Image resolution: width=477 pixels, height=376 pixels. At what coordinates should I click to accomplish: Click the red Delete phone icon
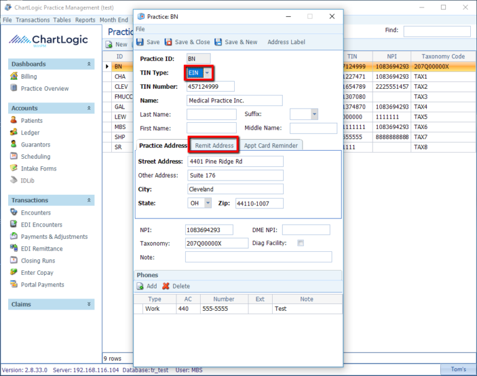coord(166,286)
